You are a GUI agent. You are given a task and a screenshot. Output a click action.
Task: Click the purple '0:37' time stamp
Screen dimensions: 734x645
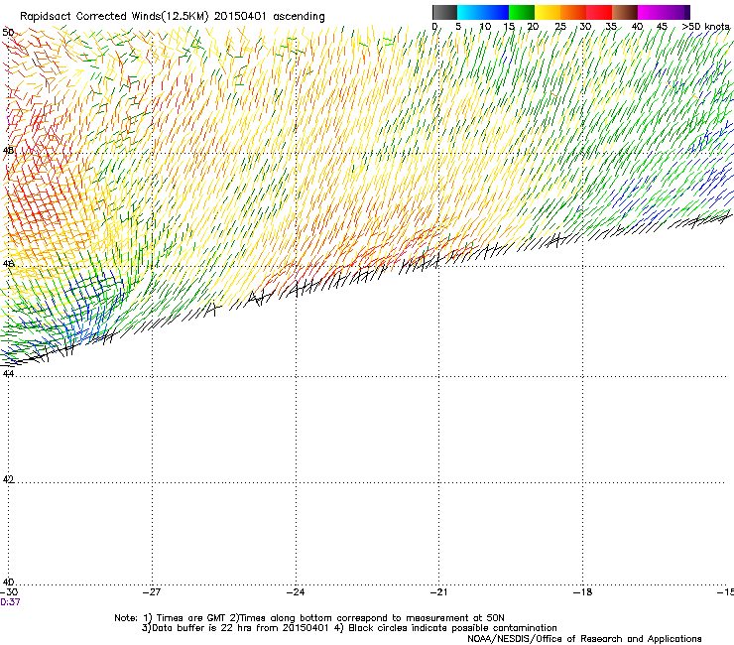click(x=10, y=602)
